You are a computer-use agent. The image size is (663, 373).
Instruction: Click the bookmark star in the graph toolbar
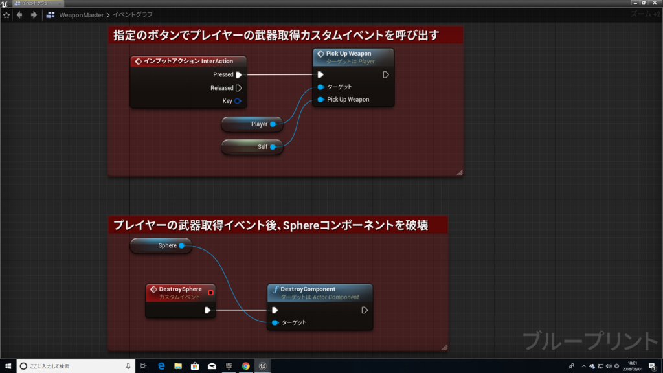6,14
